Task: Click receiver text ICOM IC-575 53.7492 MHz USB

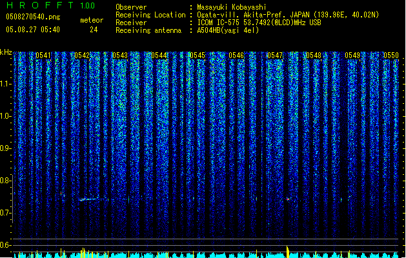Action: (x=259, y=23)
